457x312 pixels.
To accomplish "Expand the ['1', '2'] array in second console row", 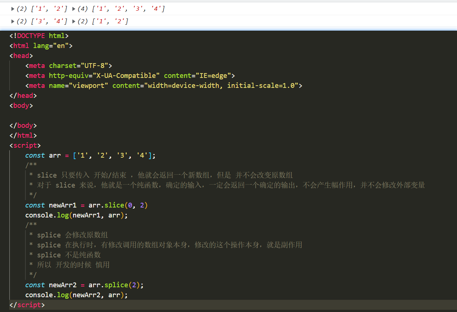I will (74, 21).
